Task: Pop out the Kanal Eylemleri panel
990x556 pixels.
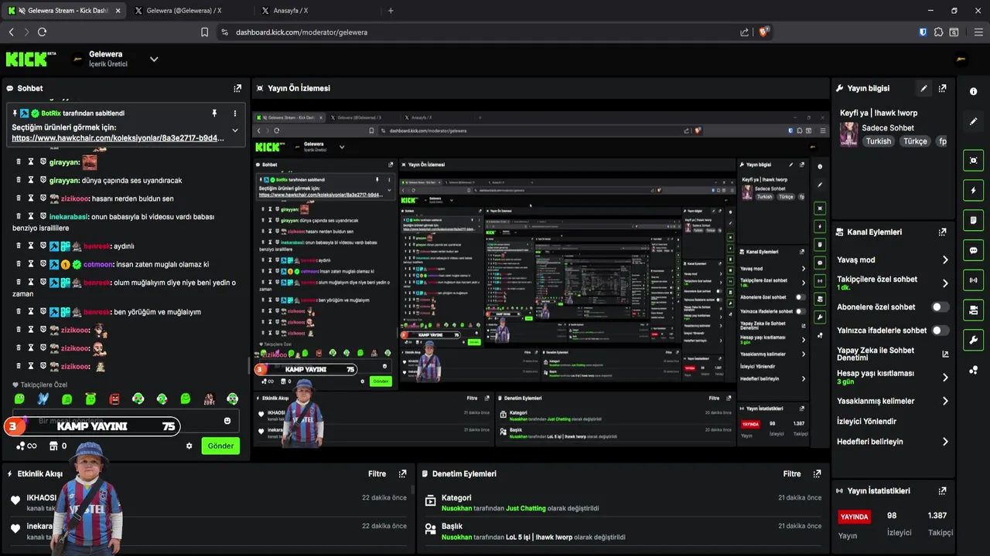Action: point(942,232)
